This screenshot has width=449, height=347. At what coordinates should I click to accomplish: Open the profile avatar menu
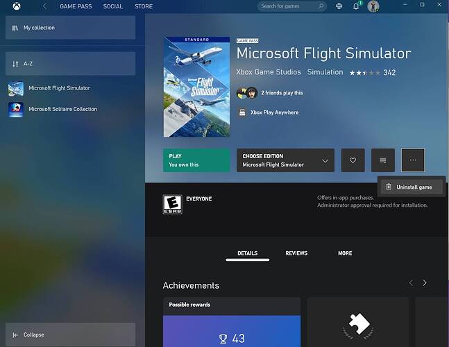373,6
